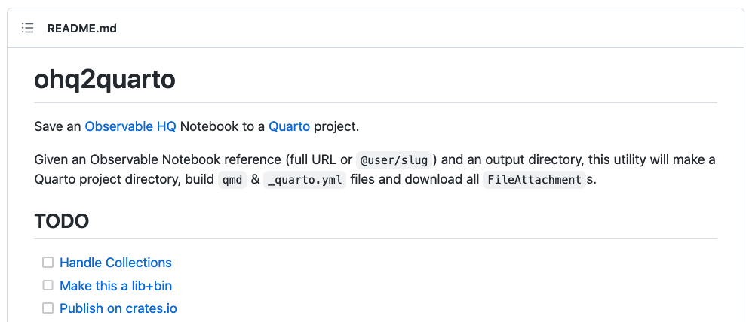Click the FileAttachment inline code
Viewport: 746px width, 322px height.
tap(534, 180)
